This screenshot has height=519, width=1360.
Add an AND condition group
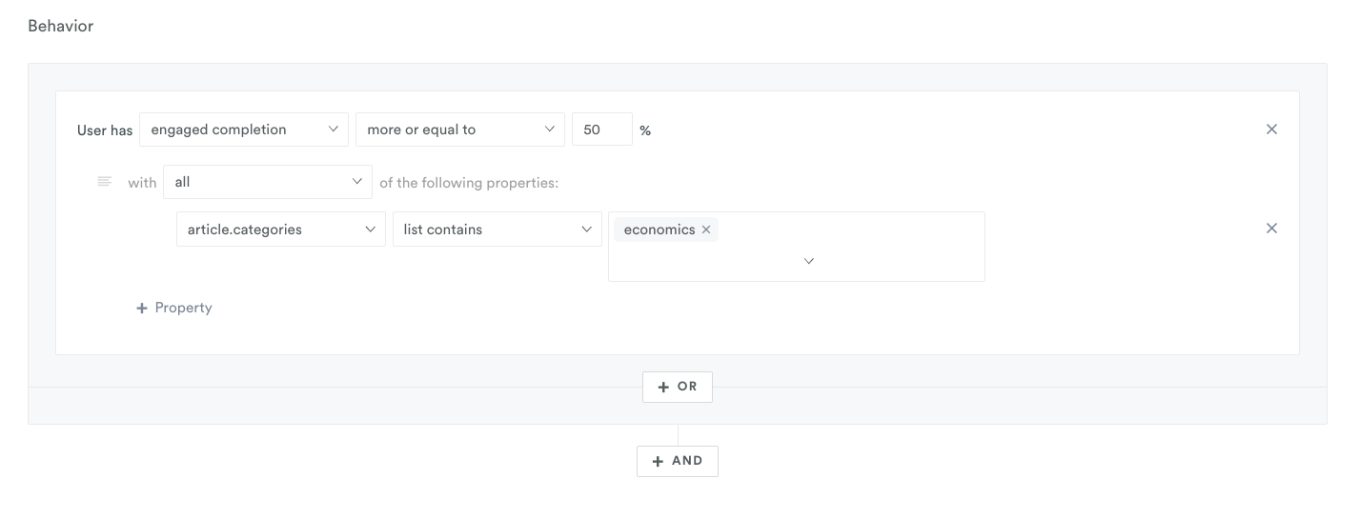pyautogui.click(x=678, y=461)
